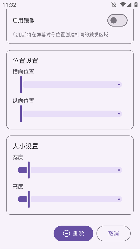The width and height of the screenshot is (140, 249).
Task: Tap the minus icon in 删除 button
Action: coord(66,233)
